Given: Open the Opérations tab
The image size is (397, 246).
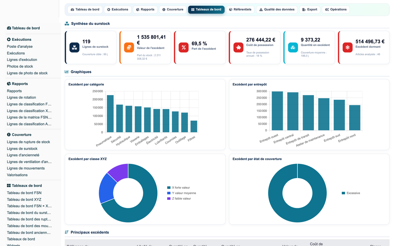Looking at the screenshot, I should click(336, 10).
